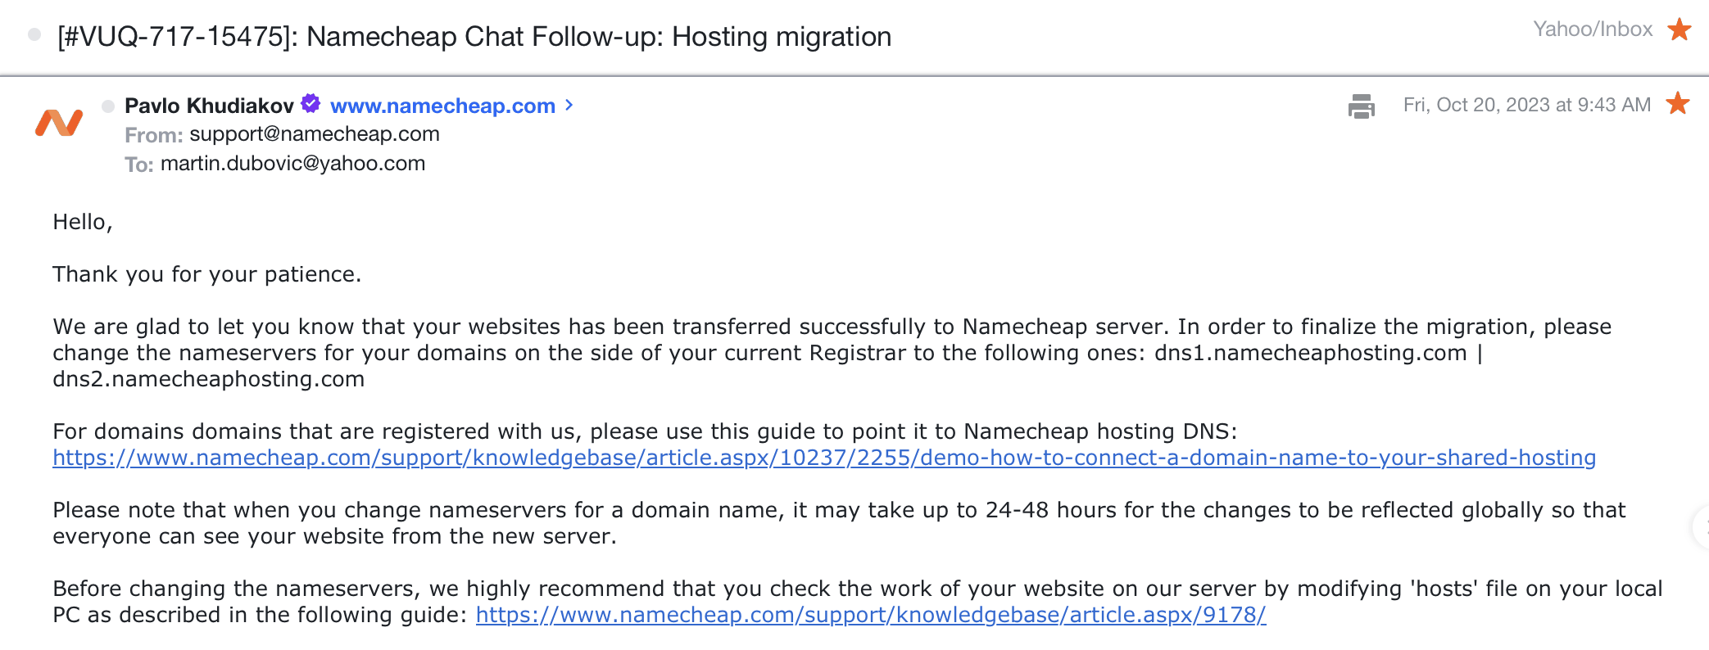Toggle the star next to Yahoo/Inbox
The image size is (1709, 650).
(x=1680, y=29)
